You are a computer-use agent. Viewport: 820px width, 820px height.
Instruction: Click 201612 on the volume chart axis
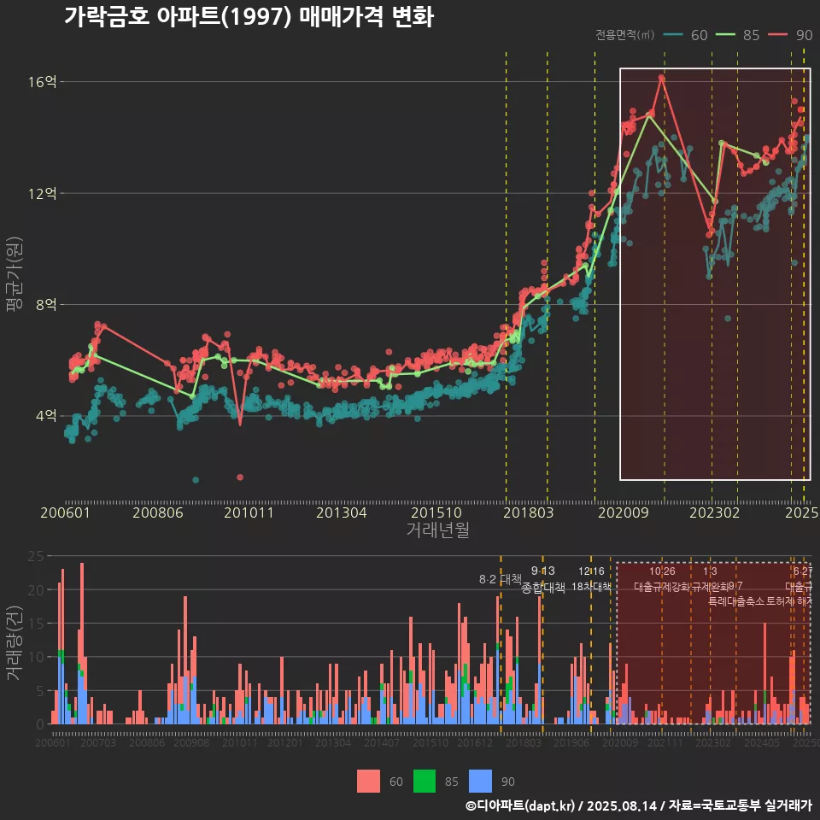(475, 742)
